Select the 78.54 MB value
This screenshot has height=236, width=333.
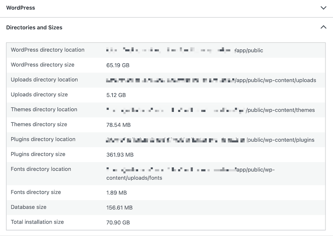(119, 125)
